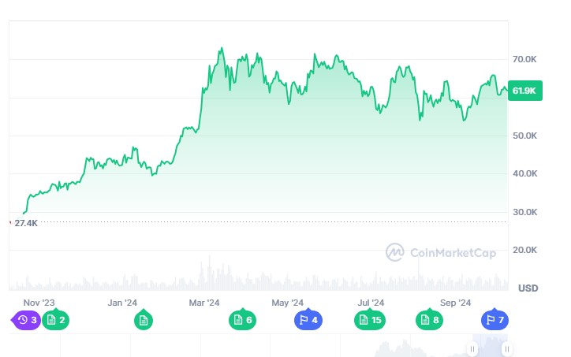Click the green document marker near Jan '24

[x=144, y=320]
